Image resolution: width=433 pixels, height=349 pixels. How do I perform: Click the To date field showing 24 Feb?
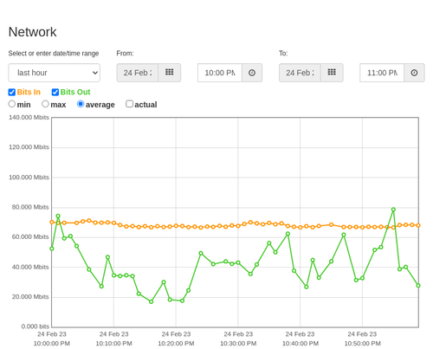coord(300,73)
